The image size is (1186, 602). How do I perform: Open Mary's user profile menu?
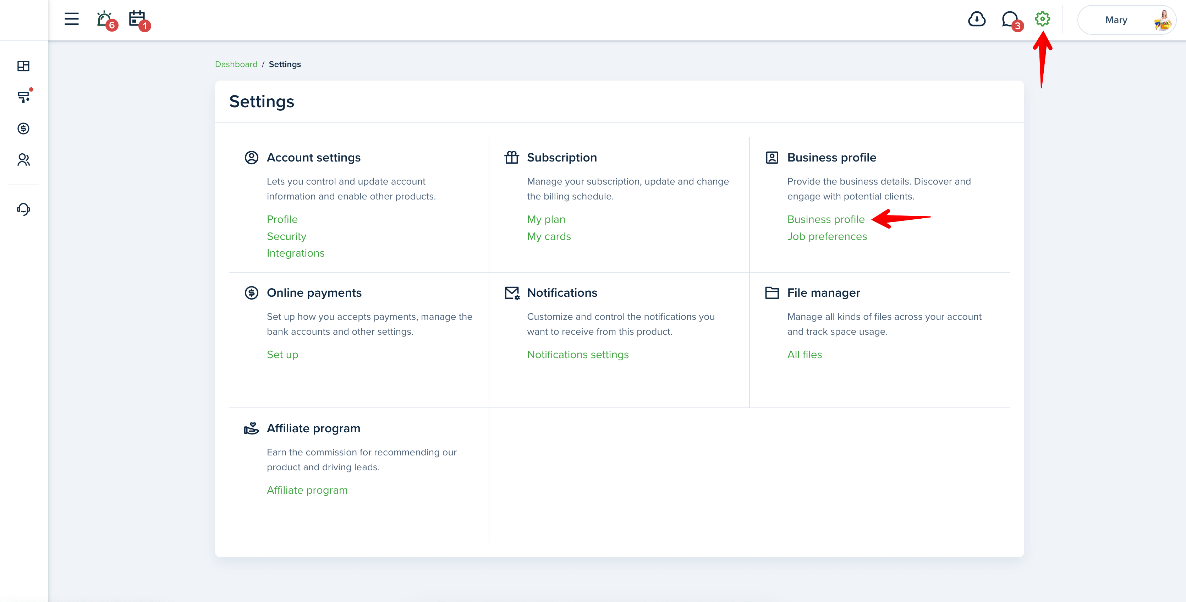[x=1127, y=20]
